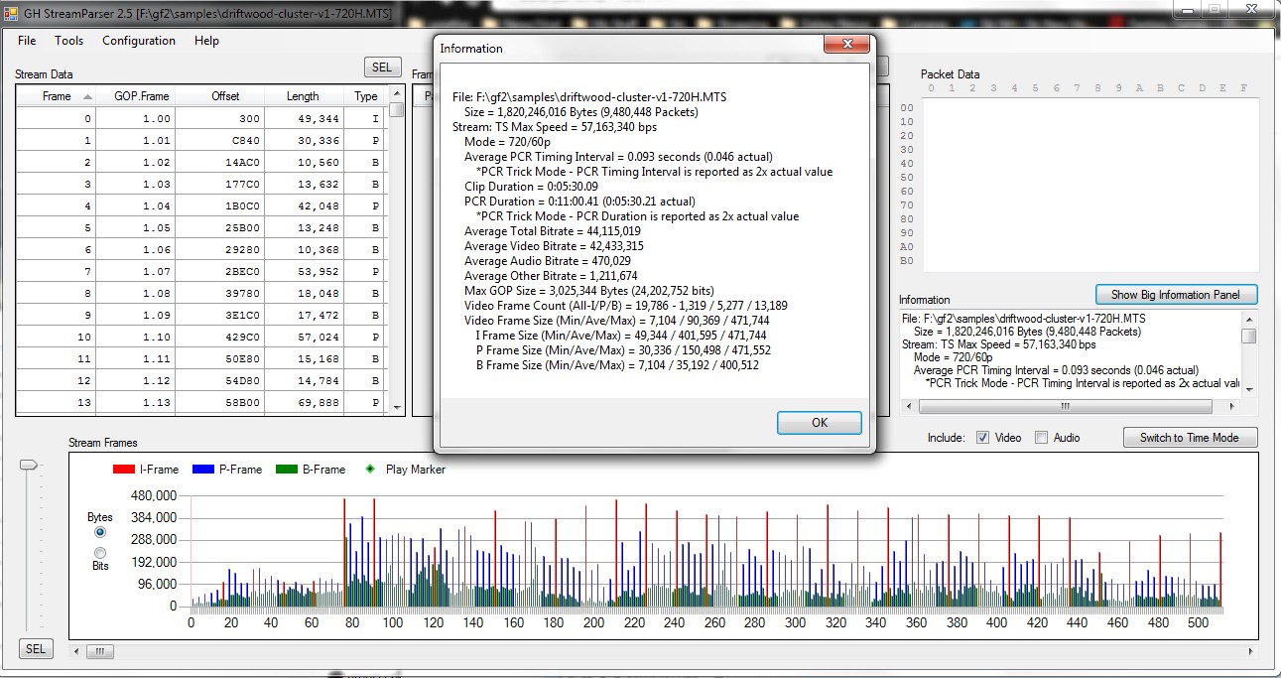Open the Configuration menu
The image size is (1281, 678).
coord(139,41)
